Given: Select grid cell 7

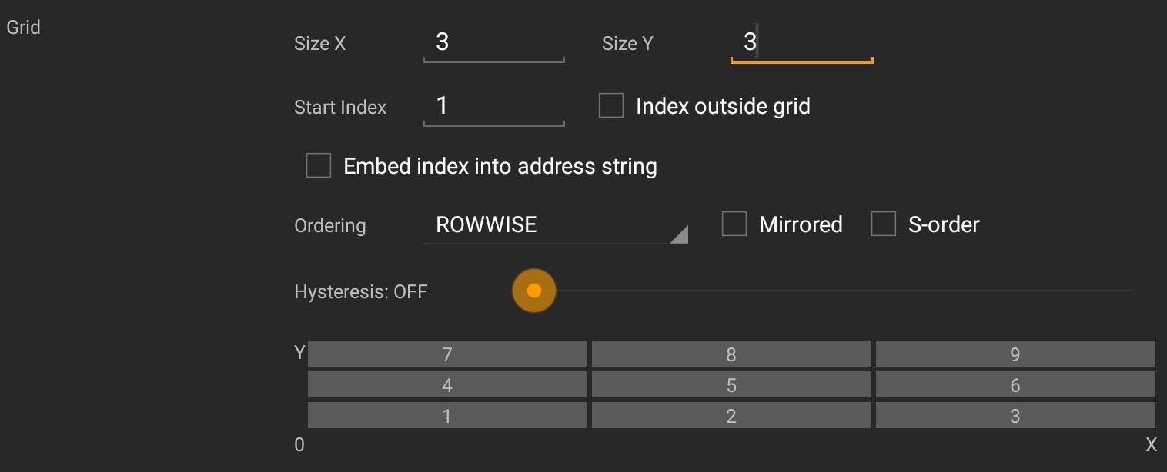Looking at the screenshot, I should pos(446,354).
